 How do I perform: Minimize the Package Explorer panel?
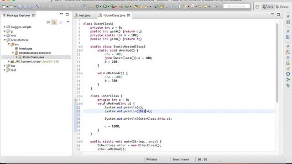click(x=62, y=14)
